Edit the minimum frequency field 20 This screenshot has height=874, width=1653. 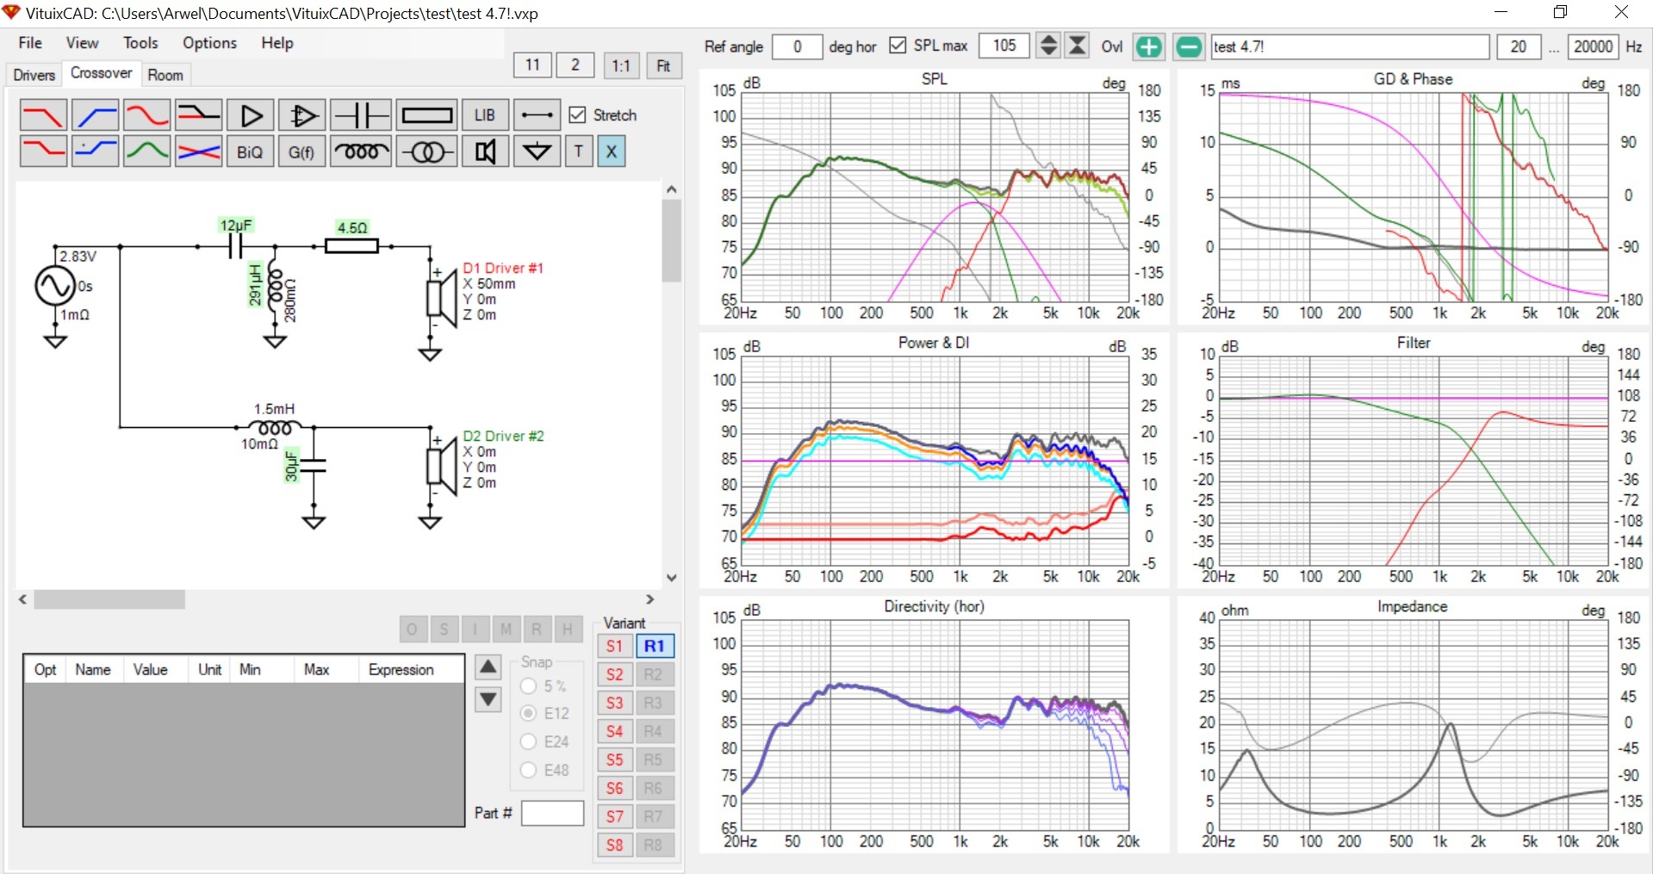(1518, 46)
